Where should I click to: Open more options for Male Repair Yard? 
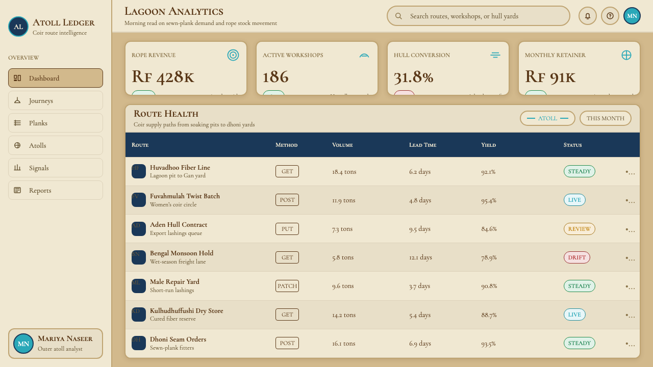631,286
